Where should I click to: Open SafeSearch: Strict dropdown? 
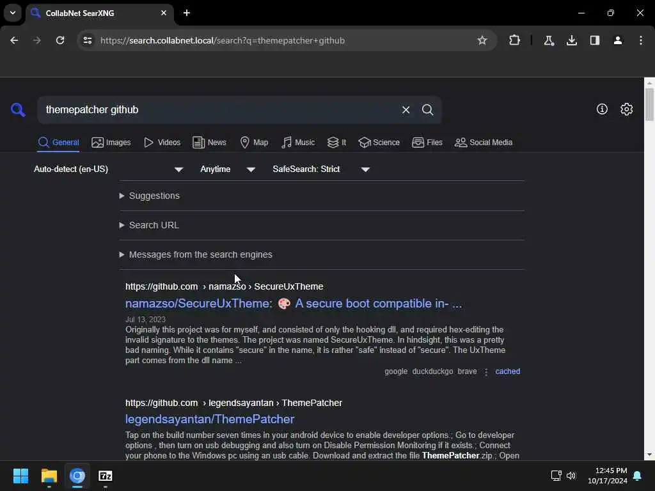click(321, 169)
